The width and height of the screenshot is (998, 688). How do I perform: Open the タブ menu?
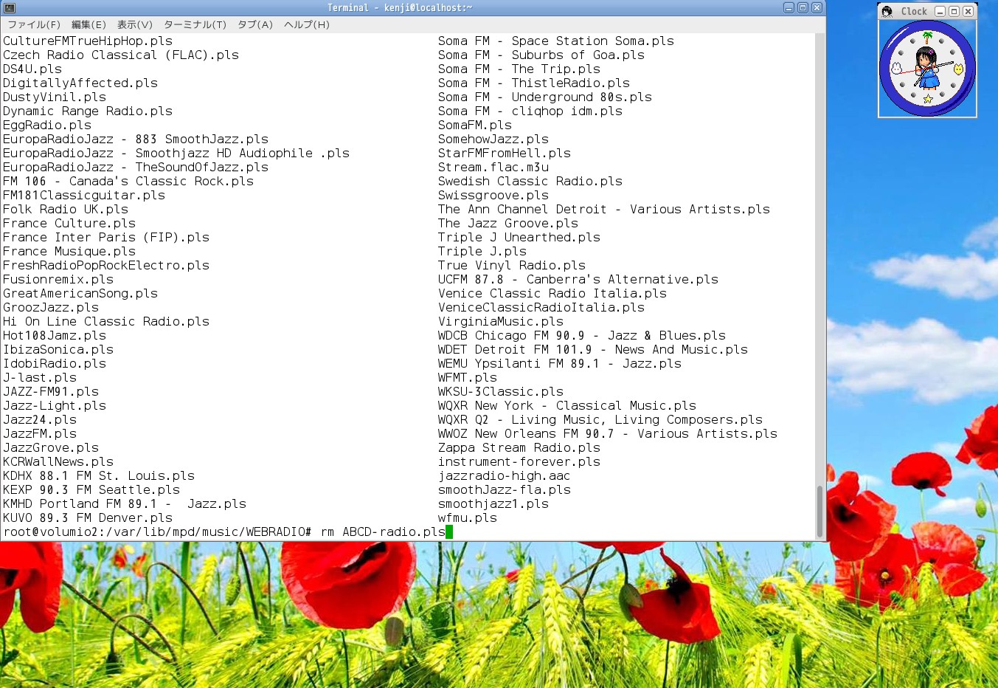click(x=254, y=24)
